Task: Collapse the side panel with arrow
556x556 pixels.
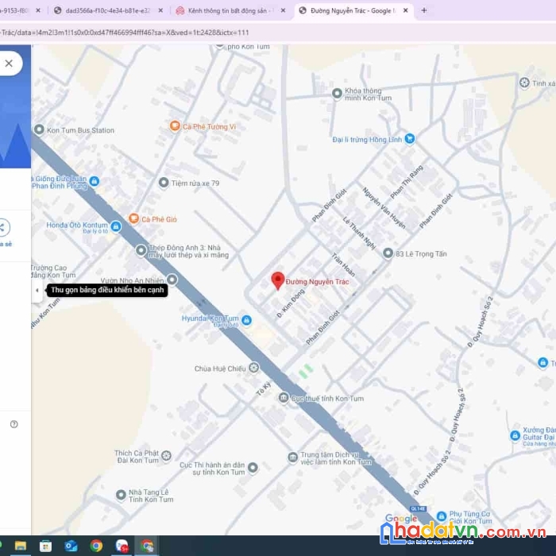Action: pyautogui.click(x=37, y=291)
